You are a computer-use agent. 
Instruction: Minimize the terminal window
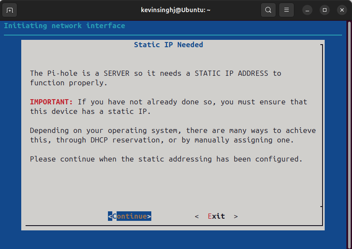(307, 10)
